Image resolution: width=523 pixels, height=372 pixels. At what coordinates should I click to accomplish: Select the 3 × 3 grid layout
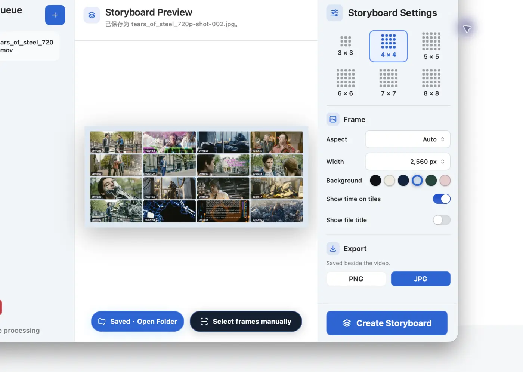pos(346,46)
